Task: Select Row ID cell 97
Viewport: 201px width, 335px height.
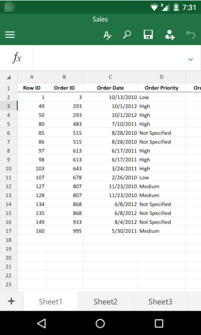Action: pyautogui.click(x=31, y=150)
